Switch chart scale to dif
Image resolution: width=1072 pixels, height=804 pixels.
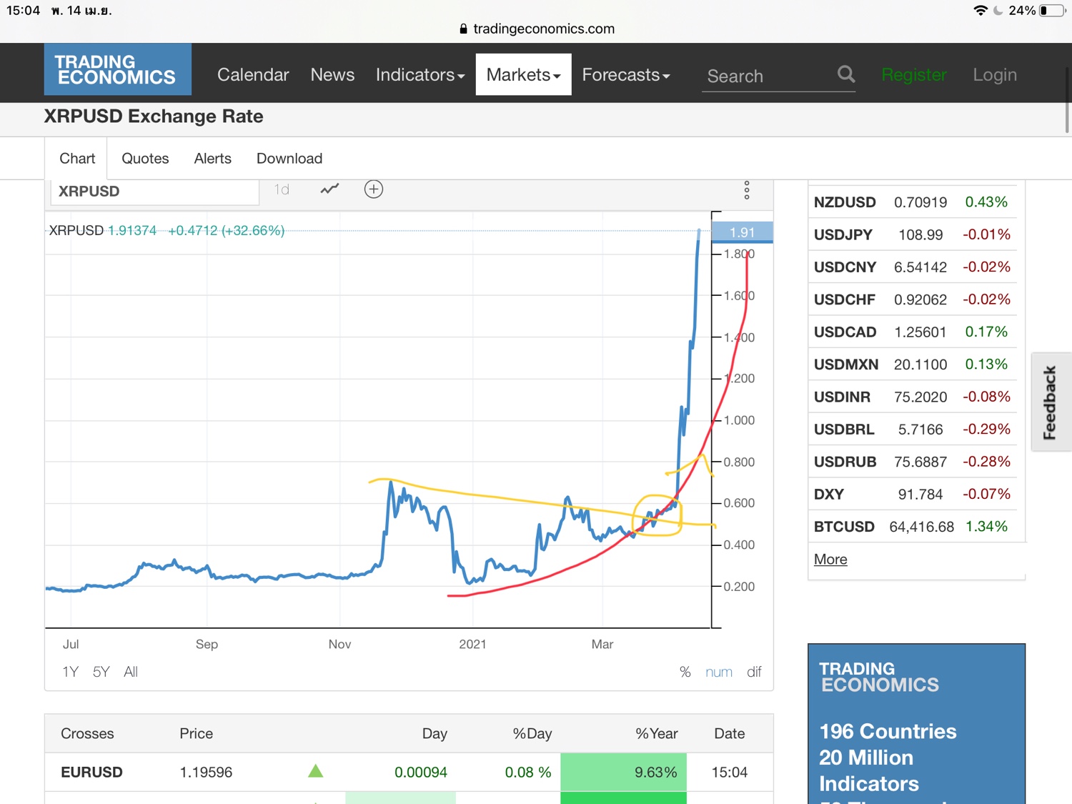pos(754,672)
